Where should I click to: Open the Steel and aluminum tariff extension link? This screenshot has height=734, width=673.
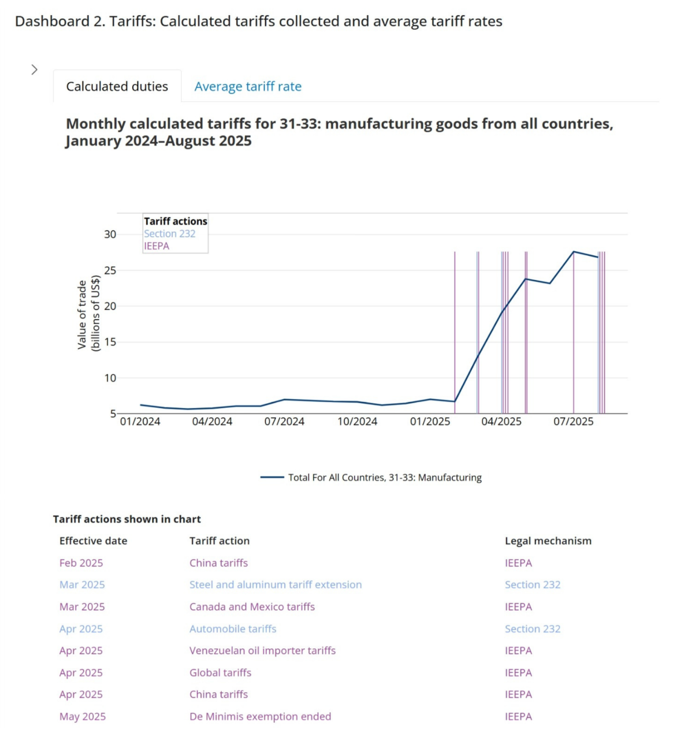(276, 584)
